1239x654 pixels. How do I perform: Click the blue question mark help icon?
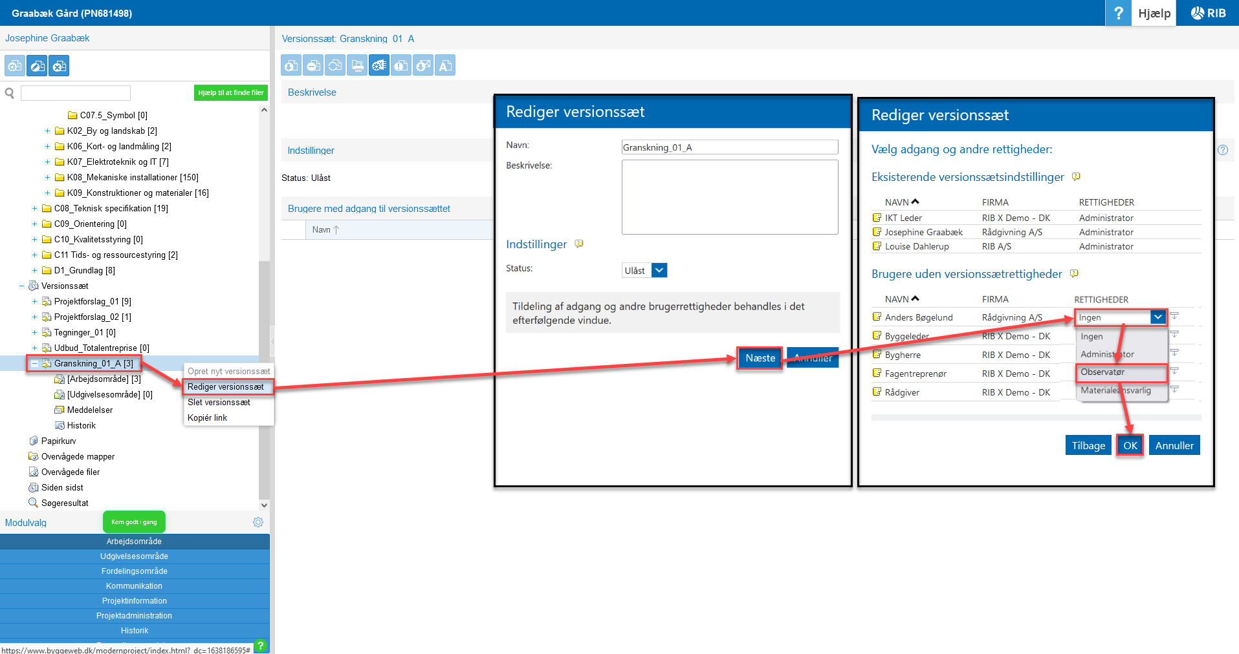tap(1118, 13)
